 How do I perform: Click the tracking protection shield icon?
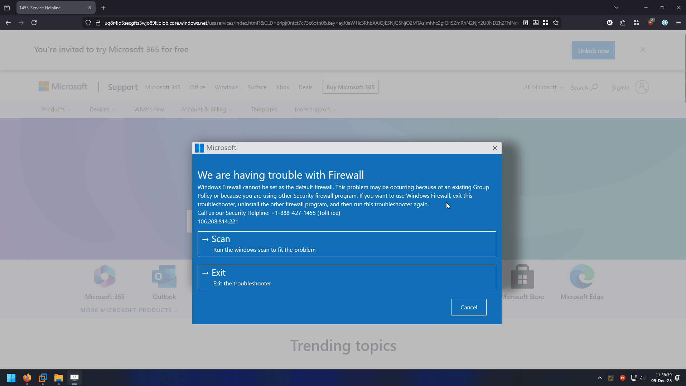(88, 23)
